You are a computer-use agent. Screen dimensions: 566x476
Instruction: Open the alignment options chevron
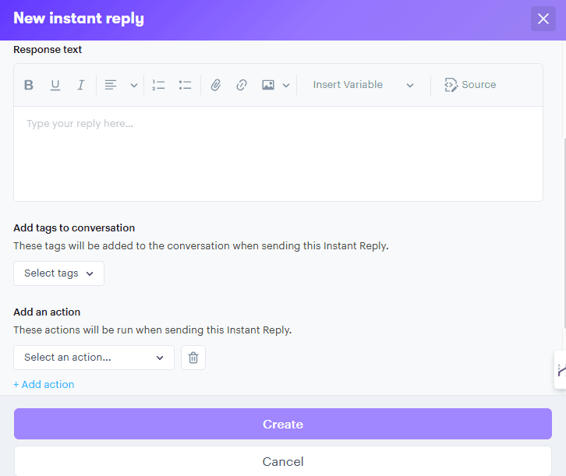134,86
